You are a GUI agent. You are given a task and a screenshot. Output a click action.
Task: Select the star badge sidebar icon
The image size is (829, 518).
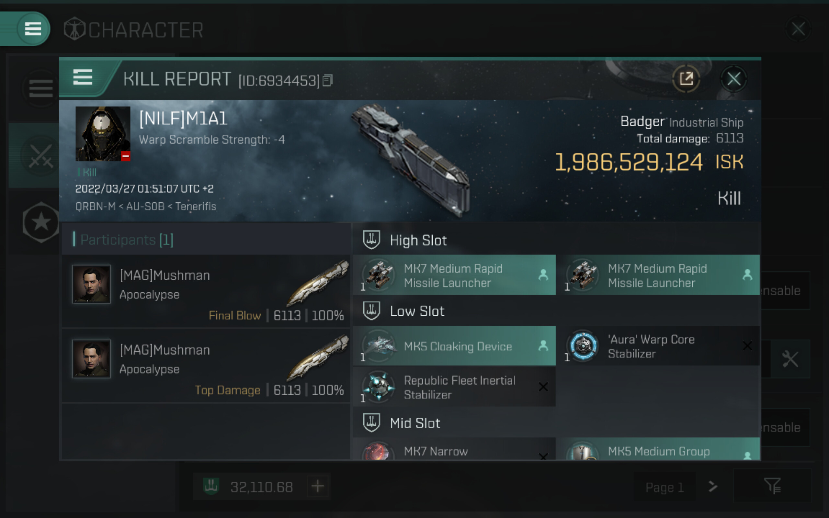pyautogui.click(x=41, y=222)
